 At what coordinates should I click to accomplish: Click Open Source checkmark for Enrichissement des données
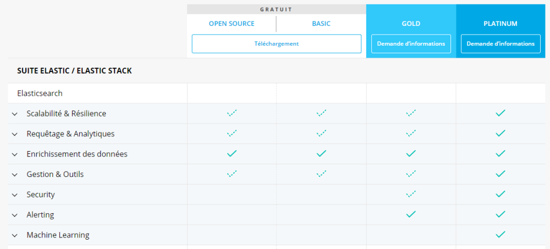232,154
